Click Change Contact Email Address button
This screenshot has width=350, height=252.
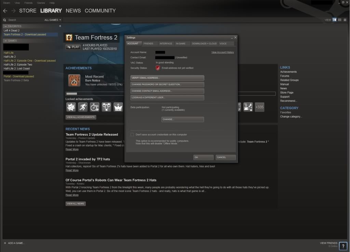click(x=167, y=91)
